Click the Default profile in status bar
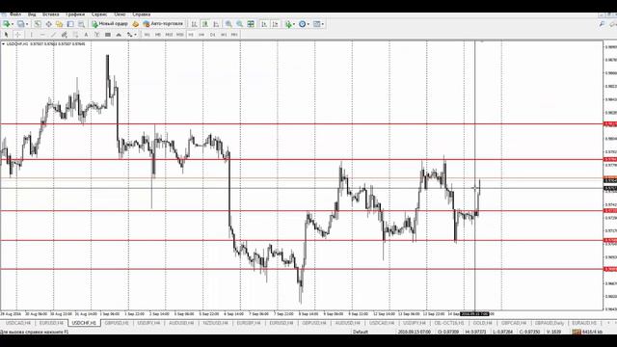617x347 pixels. click(x=361, y=332)
